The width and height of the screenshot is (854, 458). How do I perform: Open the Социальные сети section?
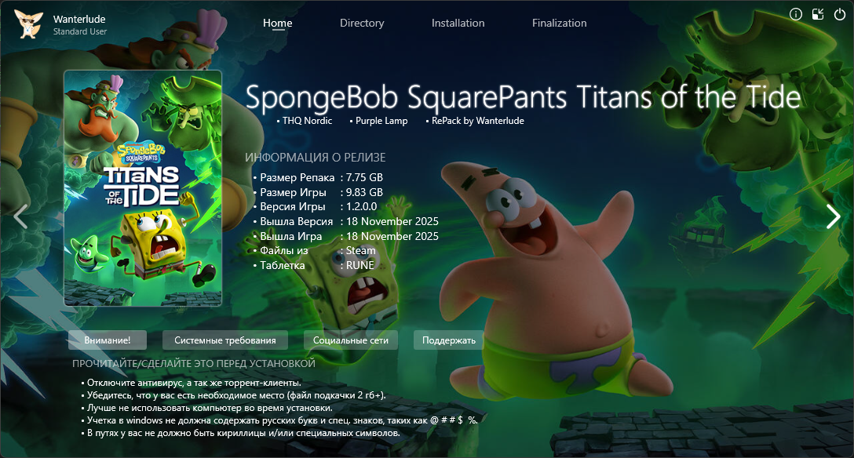pyautogui.click(x=351, y=340)
